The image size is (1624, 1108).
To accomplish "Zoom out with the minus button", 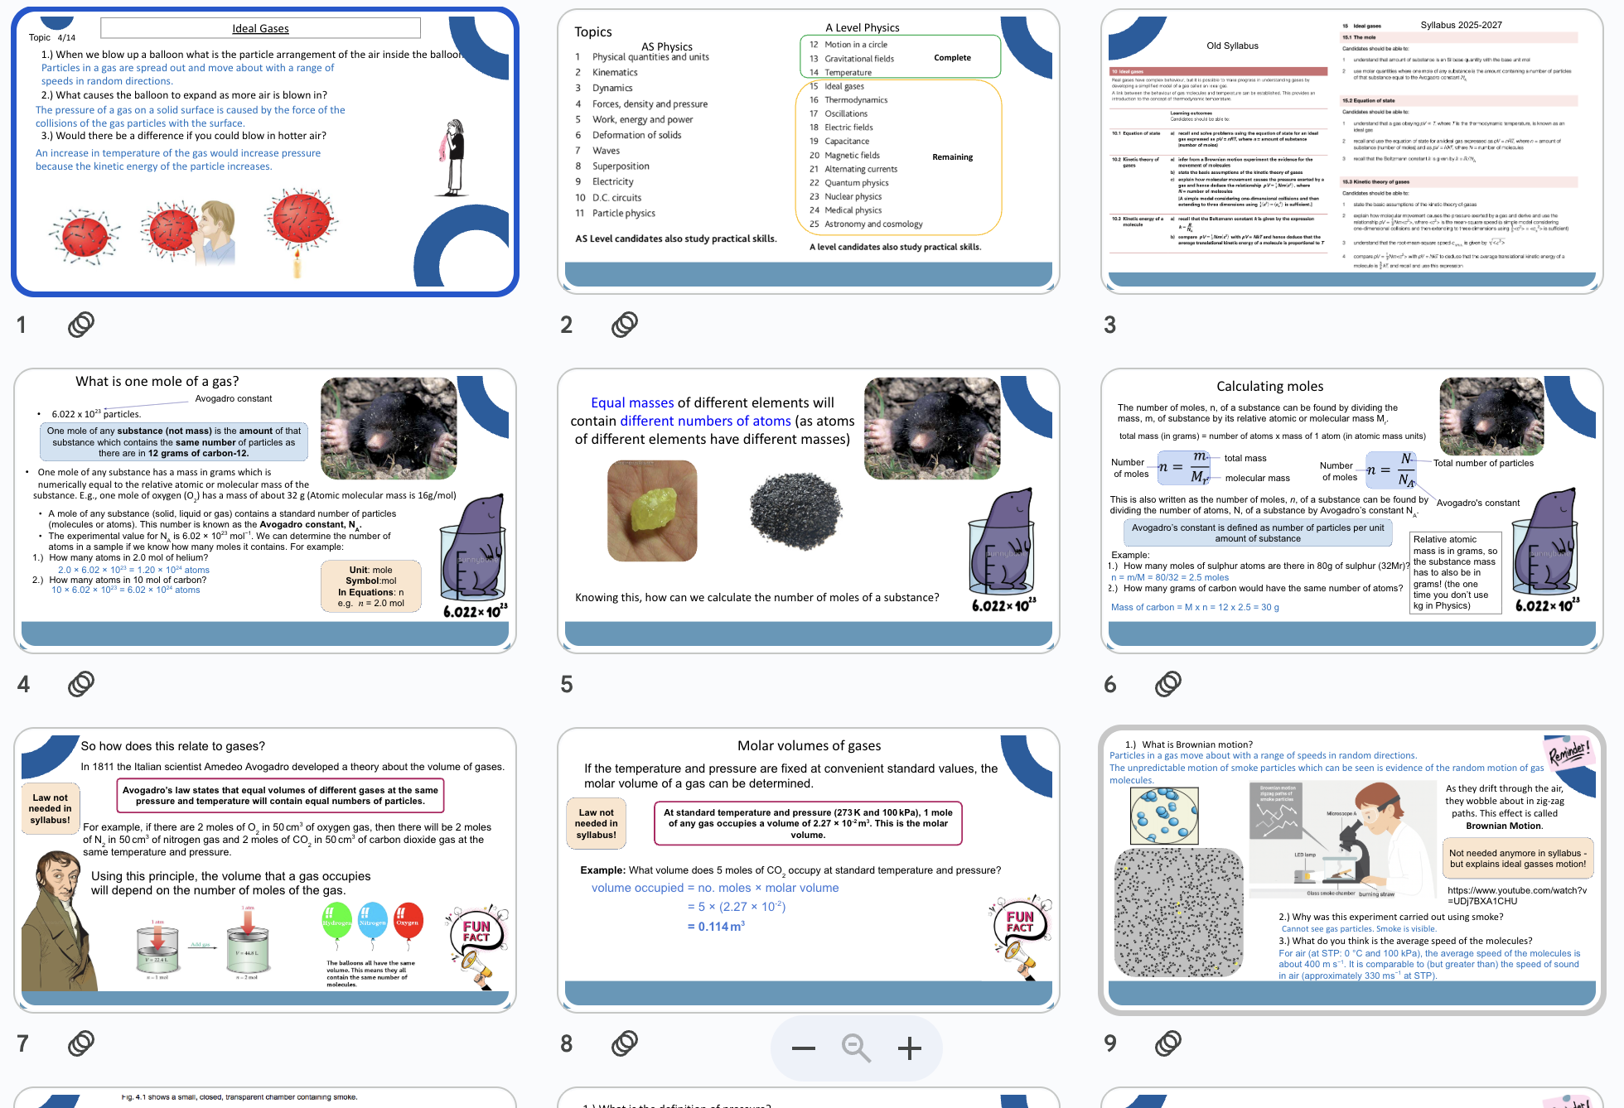I will [x=803, y=1048].
